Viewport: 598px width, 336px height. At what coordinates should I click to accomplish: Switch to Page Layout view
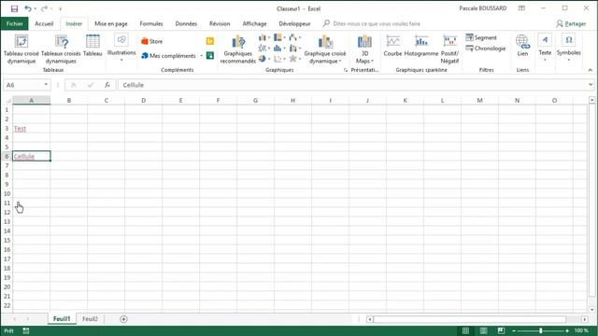coord(483,330)
